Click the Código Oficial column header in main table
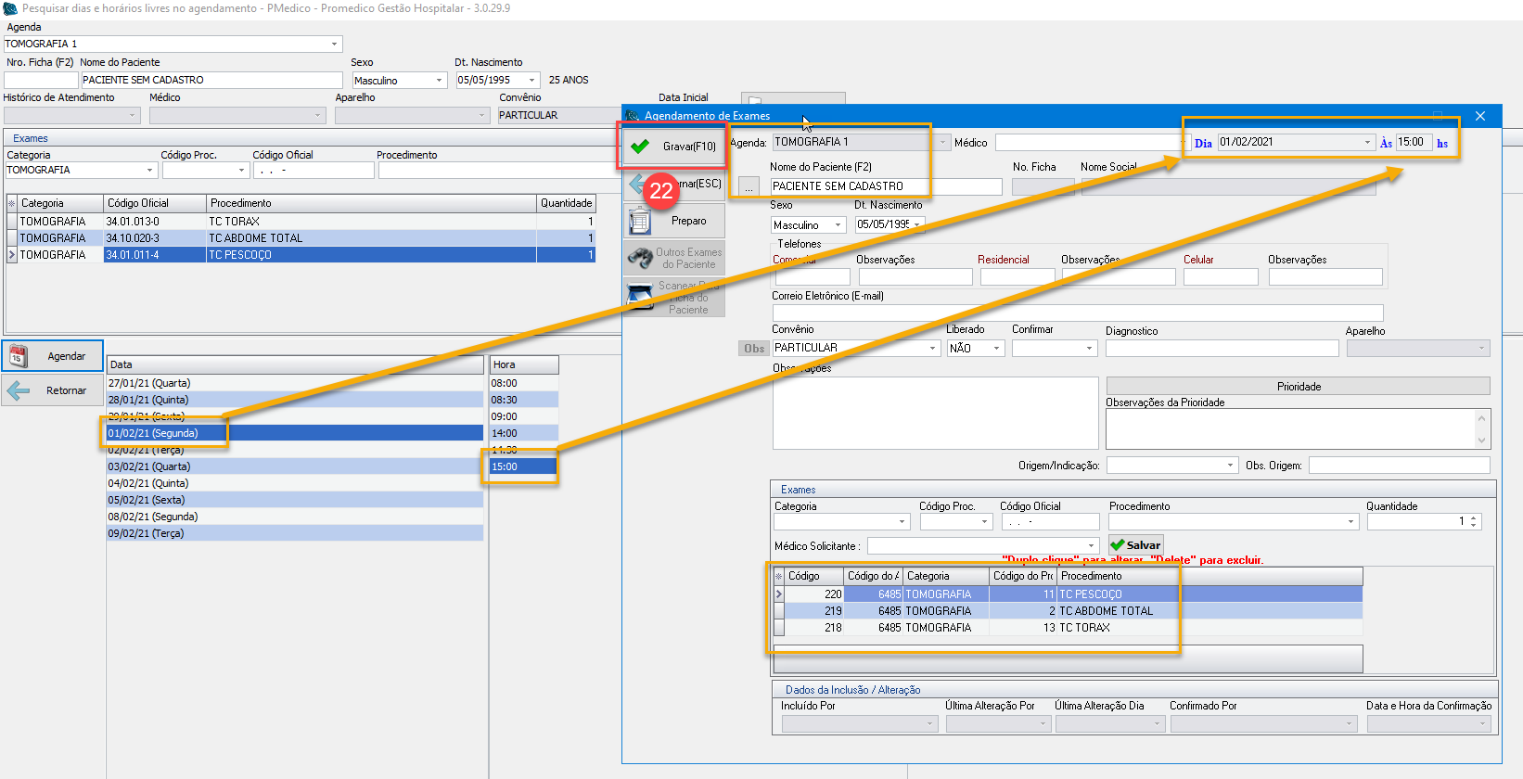Viewport: 1523px width, 779px height. tap(154, 203)
